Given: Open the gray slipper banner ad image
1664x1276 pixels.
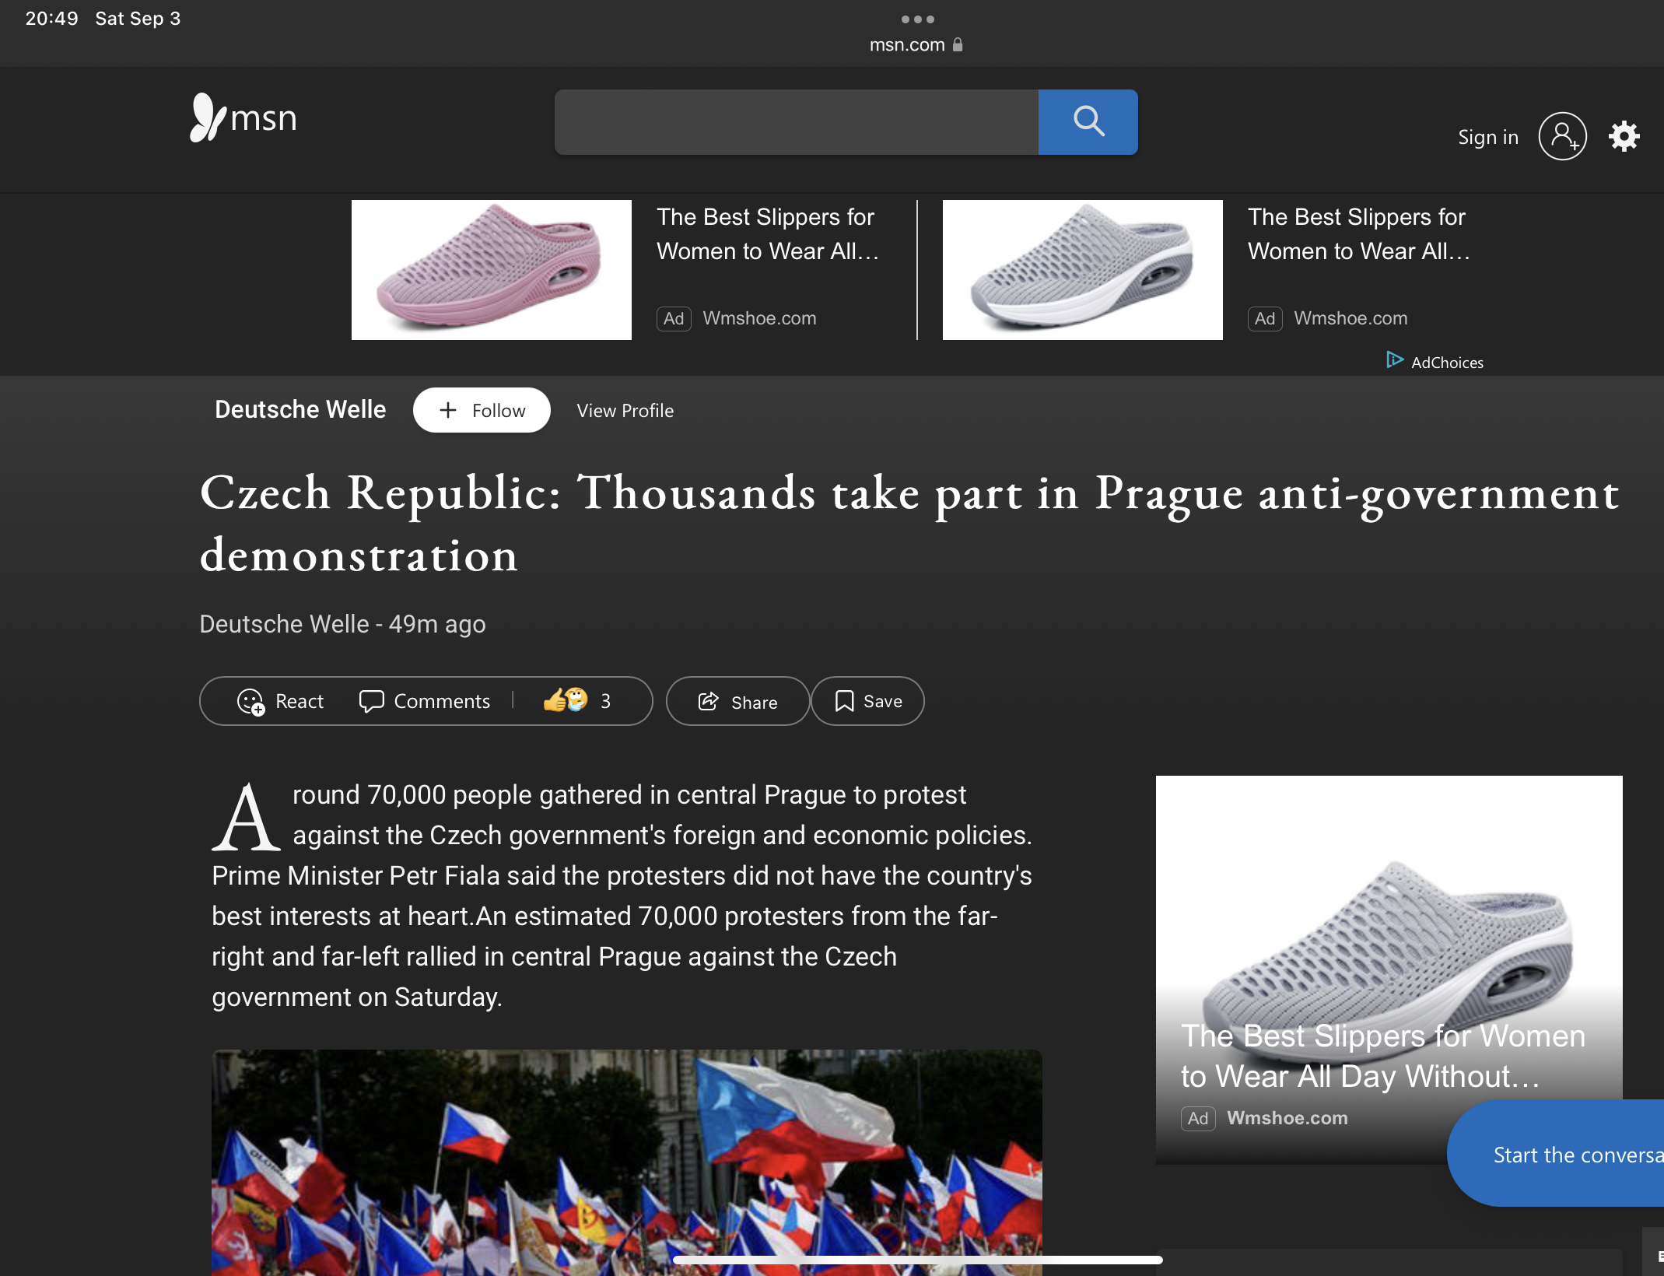Looking at the screenshot, I should pyautogui.click(x=1083, y=270).
